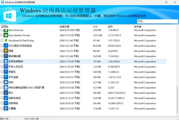Click the 89.9 MB size cell
179x120 pixels.
point(97,46)
